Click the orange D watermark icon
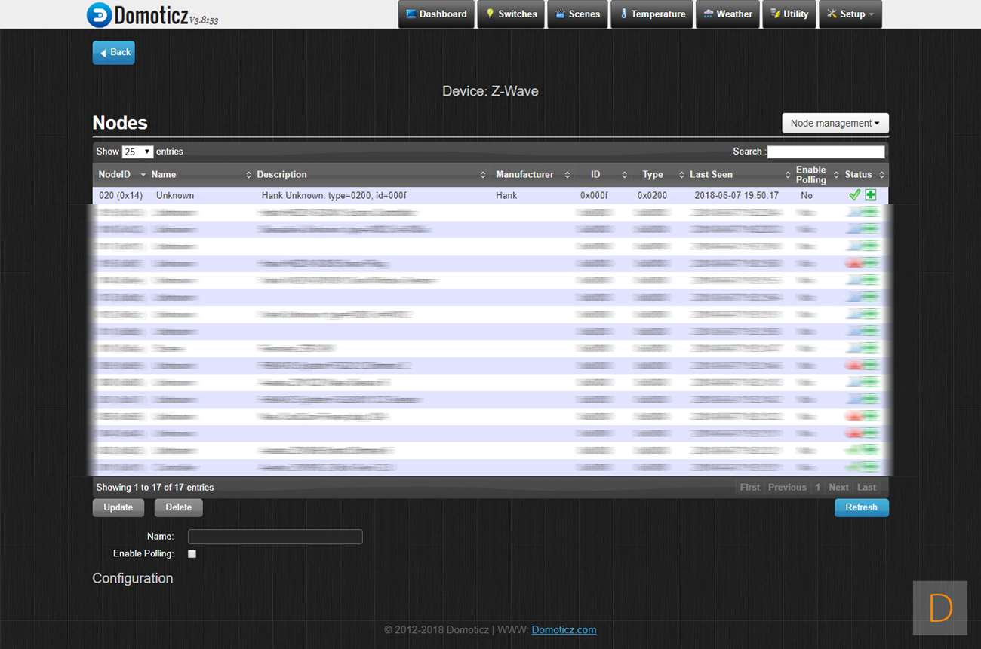Screen dimensions: 981x649 [x=939, y=608]
